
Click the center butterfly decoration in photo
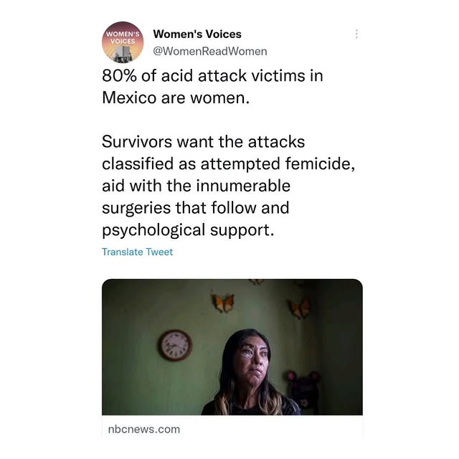tap(223, 303)
